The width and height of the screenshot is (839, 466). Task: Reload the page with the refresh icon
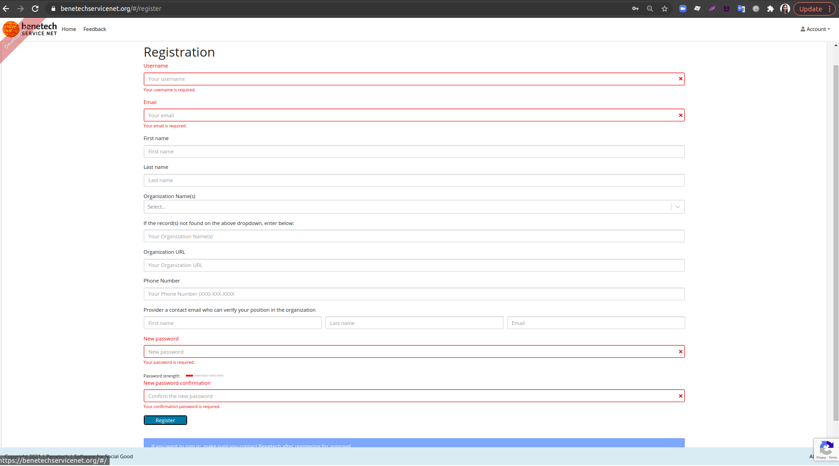pos(35,8)
